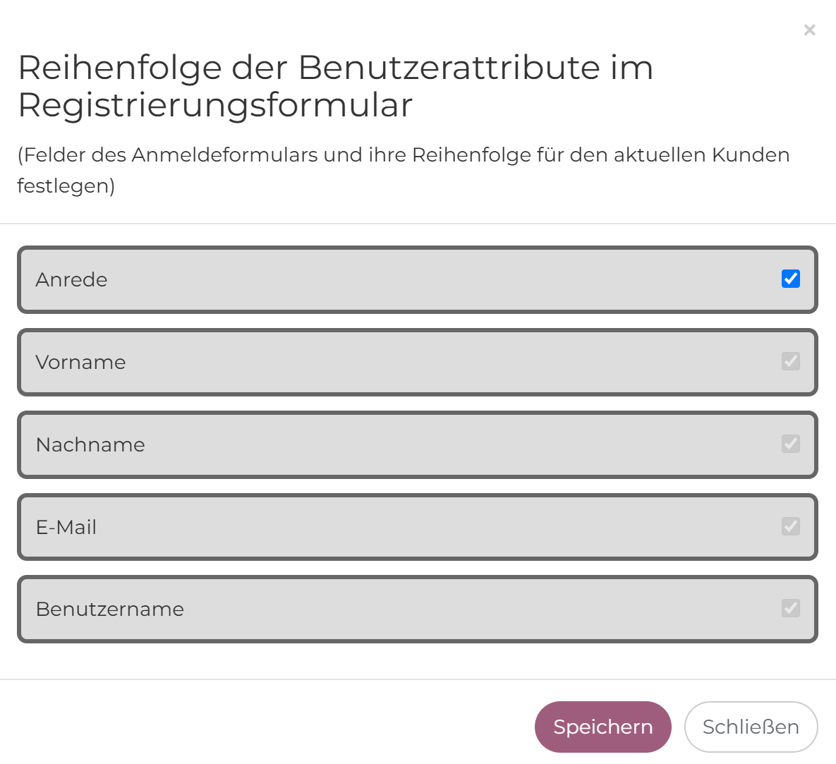The height and width of the screenshot is (764, 836).
Task: Click the 'Nachname' label text
Action: tap(90, 445)
